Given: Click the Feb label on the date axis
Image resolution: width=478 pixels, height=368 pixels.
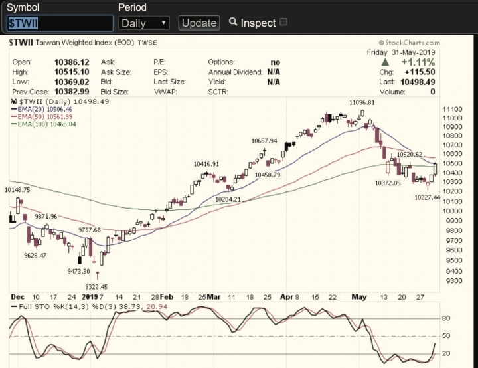Looking at the screenshot, I should click(x=167, y=297).
